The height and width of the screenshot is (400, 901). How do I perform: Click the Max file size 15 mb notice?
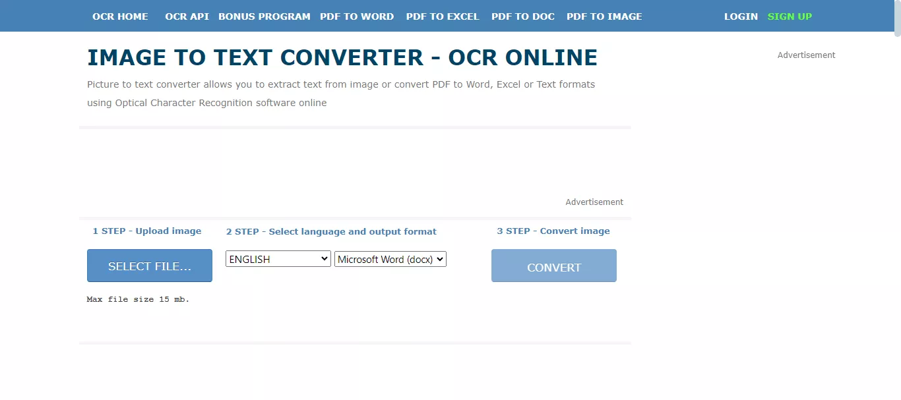point(138,299)
